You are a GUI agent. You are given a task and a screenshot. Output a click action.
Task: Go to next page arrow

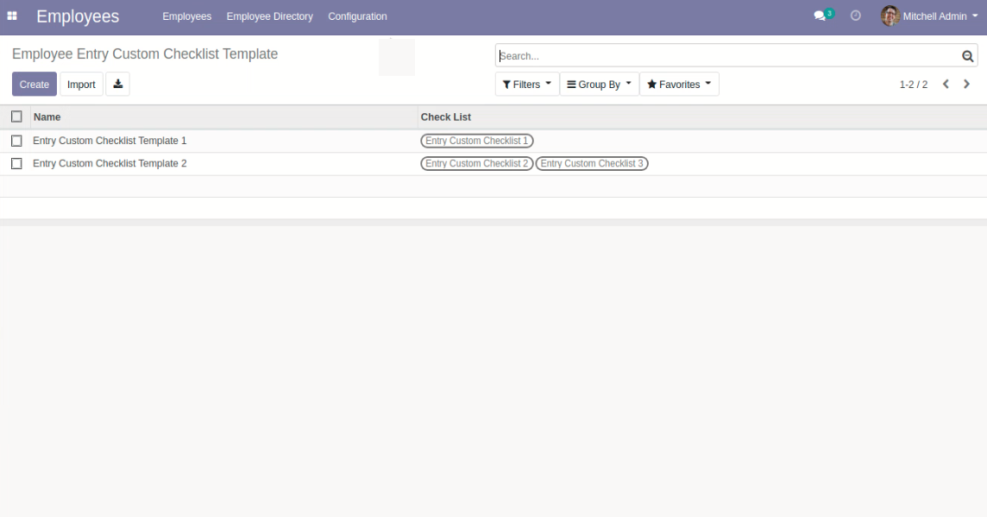point(967,84)
